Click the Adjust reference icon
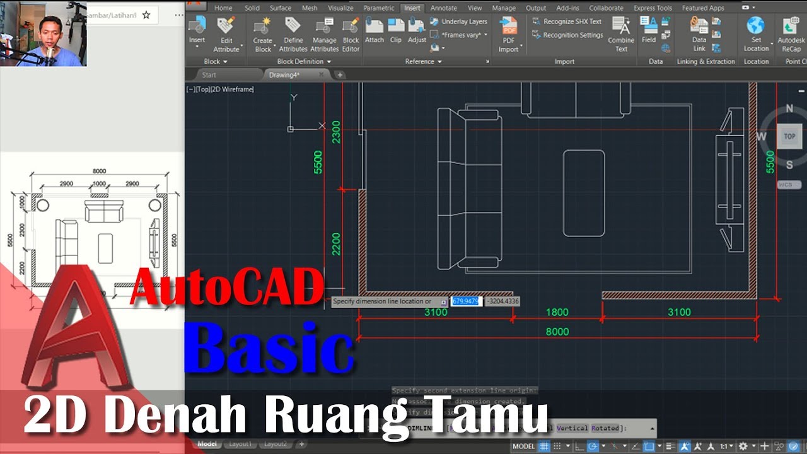The image size is (807, 454). tap(417, 25)
